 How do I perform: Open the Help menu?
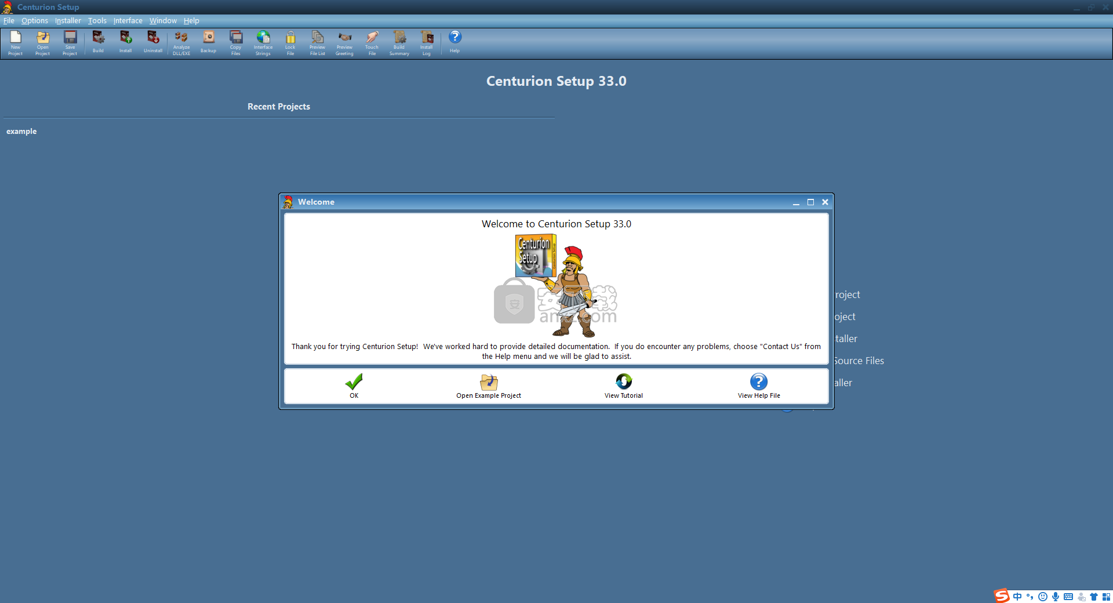[x=191, y=20]
